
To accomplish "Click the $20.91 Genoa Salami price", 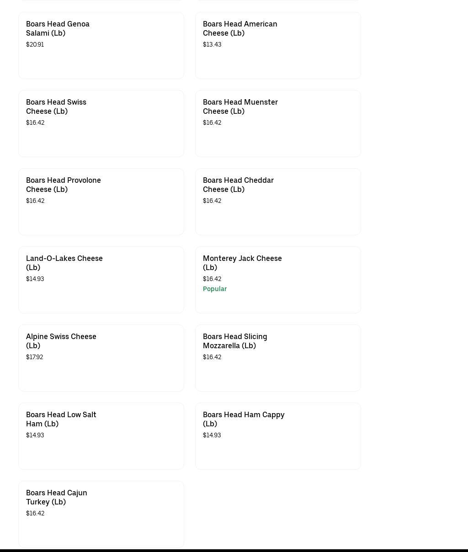I will pos(35,44).
